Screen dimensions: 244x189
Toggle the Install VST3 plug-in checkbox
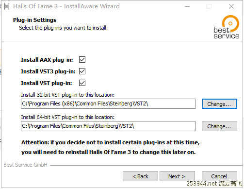tap(82, 71)
